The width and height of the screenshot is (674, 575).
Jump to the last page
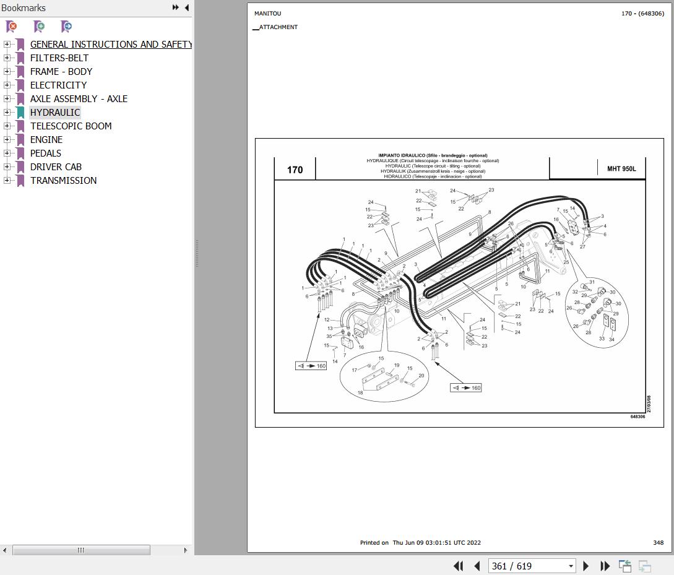point(605,566)
